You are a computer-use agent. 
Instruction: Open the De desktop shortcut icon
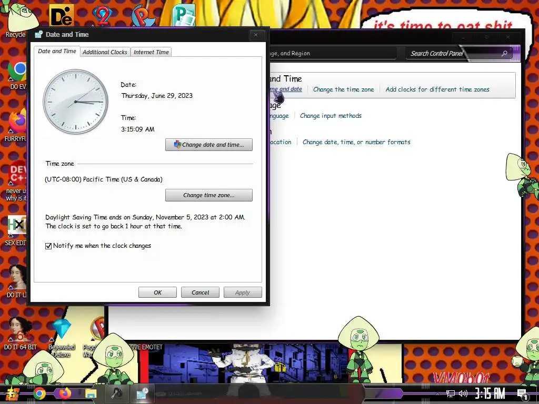pyautogui.click(x=62, y=15)
